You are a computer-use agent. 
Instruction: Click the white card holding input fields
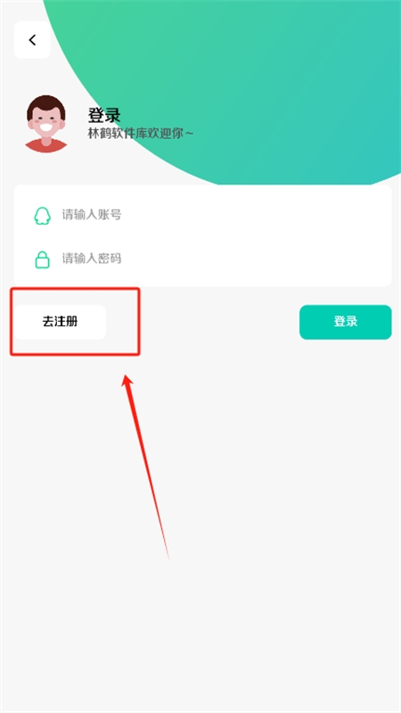(202, 235)
